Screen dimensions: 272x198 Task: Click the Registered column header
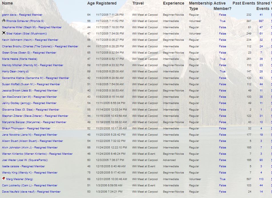pos(106,3)
